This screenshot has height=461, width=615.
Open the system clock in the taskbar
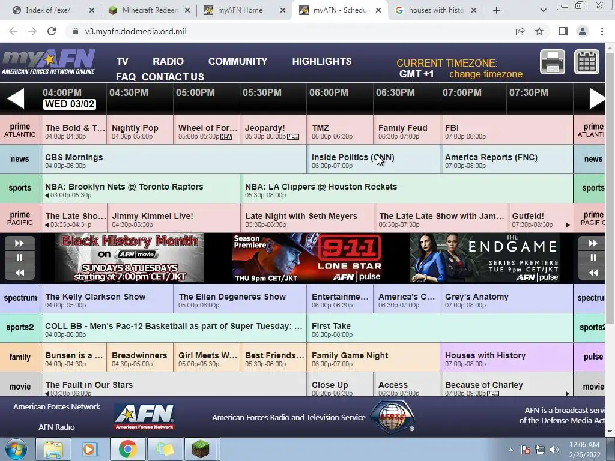coord(584,449)
